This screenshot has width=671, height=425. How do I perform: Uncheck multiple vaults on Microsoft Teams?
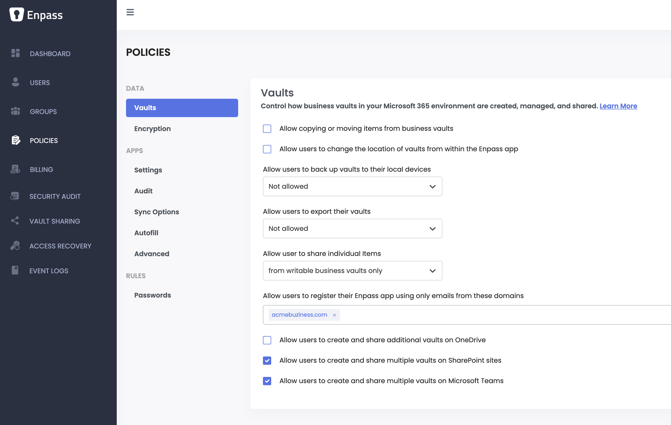coord(267,381)
